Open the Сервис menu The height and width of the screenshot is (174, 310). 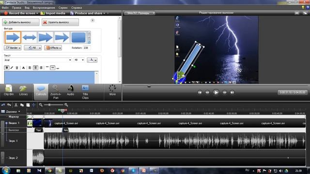click(x=63, y=8)
